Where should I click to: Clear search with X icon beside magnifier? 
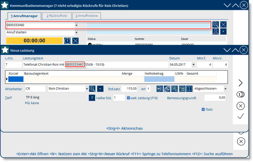[x=223, y=25]
